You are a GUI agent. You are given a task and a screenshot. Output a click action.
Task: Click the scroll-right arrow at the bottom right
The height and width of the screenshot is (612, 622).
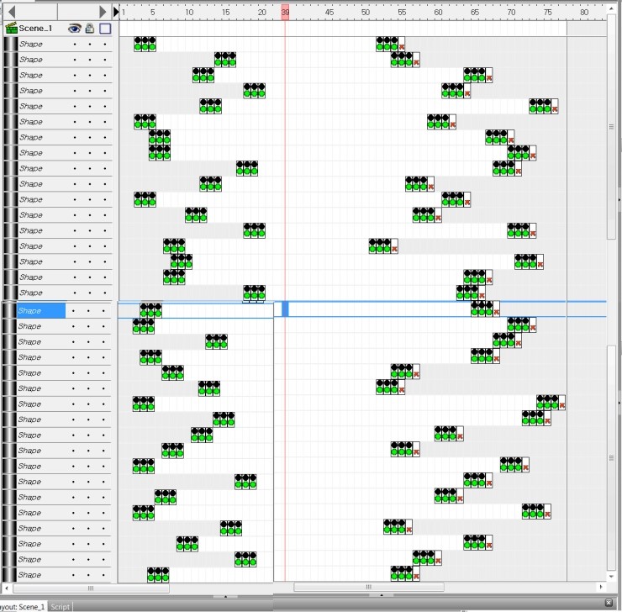[601, 587]
